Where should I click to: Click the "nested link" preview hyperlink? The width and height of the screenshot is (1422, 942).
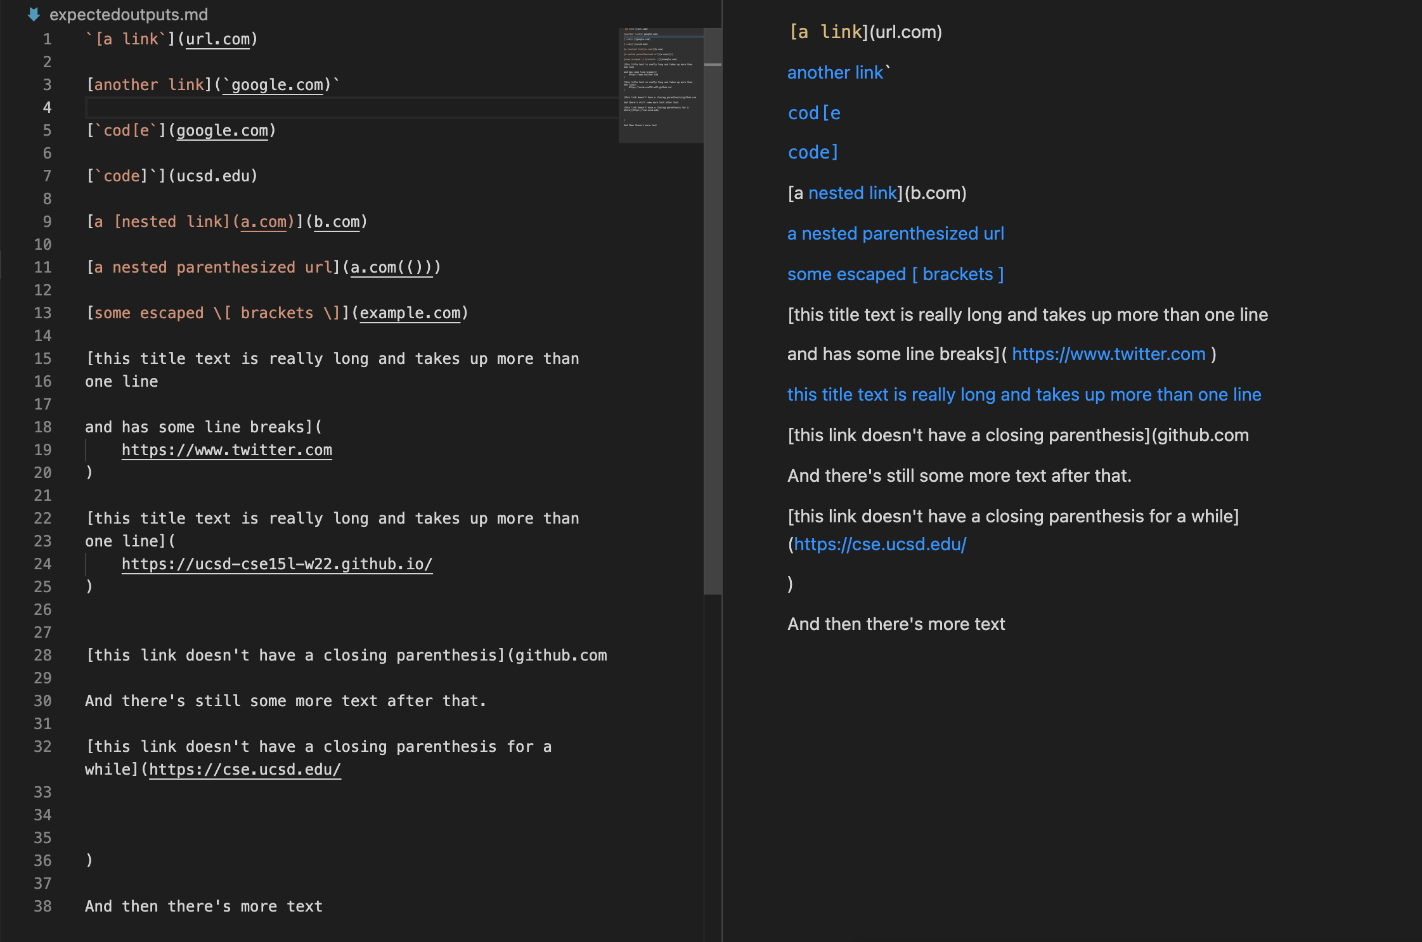(x=853, y=193)
